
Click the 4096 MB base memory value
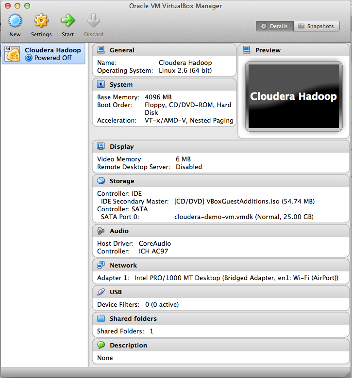pos(158,97)
